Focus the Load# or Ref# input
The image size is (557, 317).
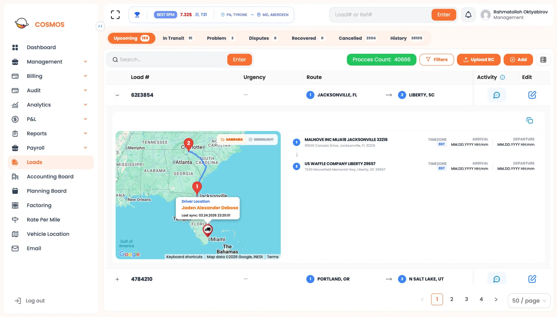click(380, 15)
